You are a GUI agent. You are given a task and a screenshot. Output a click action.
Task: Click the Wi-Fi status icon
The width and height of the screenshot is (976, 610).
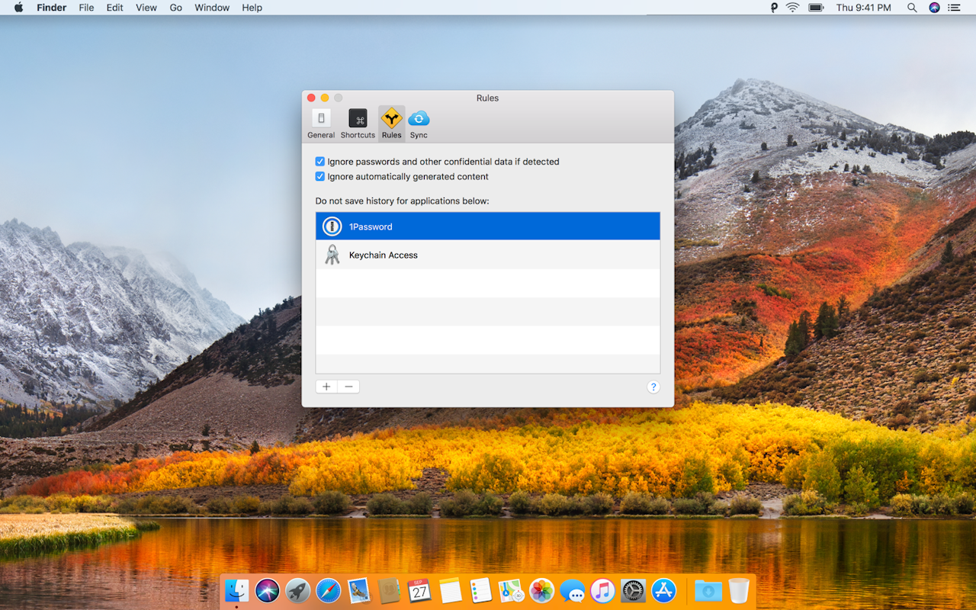[792, 8]
